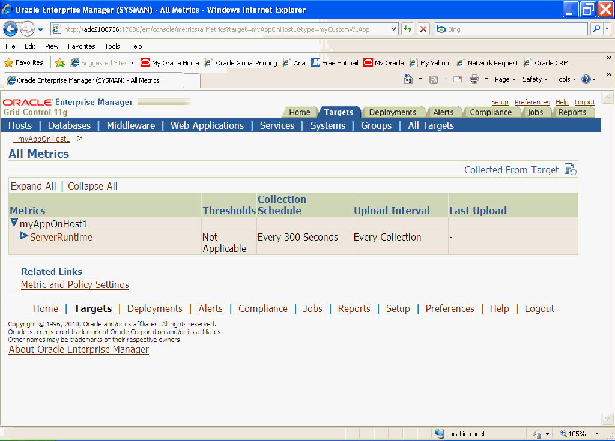Image resolution: width=615 pixels, height=441 pixels.
Task: Open the recent pages dropdown arrow
Action: 40,29
